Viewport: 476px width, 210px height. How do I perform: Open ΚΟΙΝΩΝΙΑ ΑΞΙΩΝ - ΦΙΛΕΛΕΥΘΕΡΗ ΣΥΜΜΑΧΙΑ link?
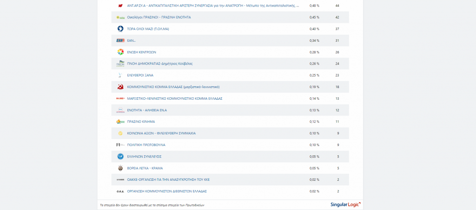coord(161,134)
